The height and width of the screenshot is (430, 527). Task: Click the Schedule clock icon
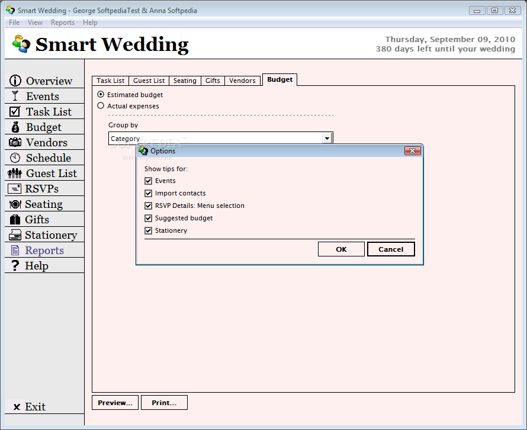click(x=15, y=158)
